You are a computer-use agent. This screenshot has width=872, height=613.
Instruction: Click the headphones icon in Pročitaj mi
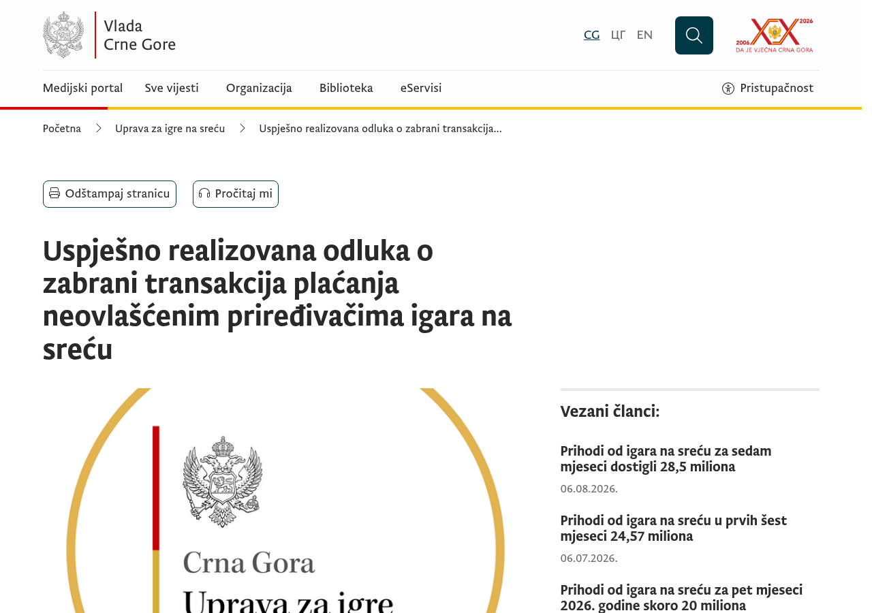pos(204,193)
